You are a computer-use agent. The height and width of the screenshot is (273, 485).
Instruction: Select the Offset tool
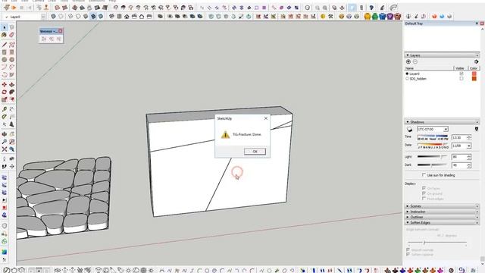(12, 99)
